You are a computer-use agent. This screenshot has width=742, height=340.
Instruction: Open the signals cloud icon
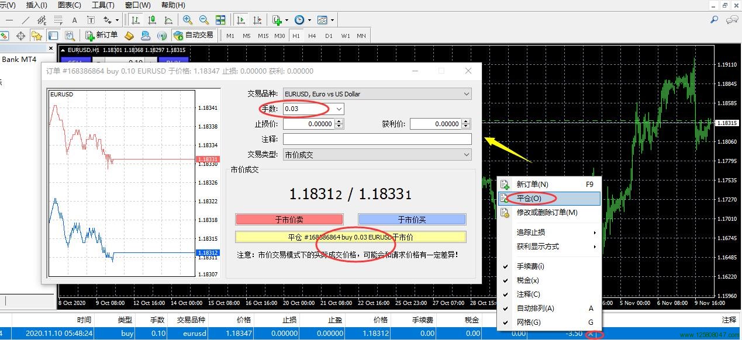tap(146, 36)
